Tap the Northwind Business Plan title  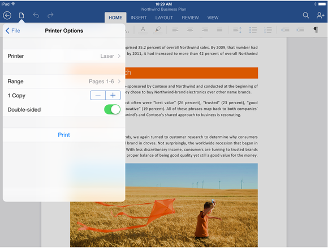click(163, 9)
